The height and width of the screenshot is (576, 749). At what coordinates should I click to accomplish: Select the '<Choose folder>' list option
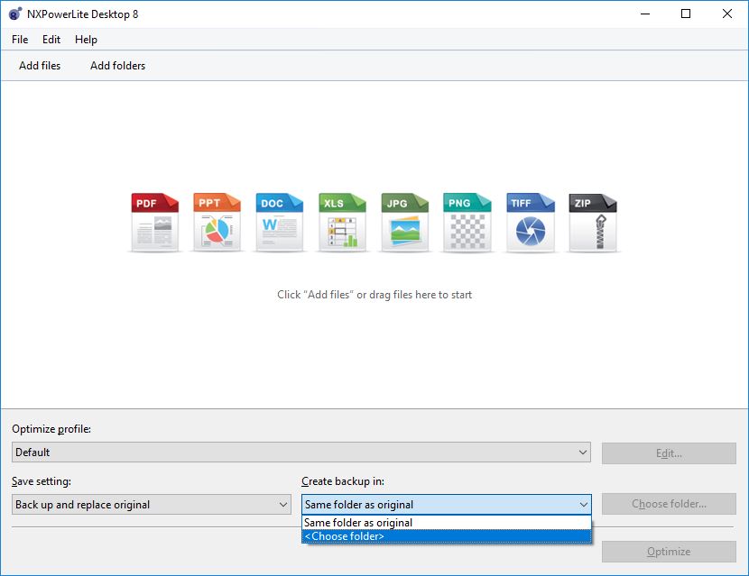pos(446,536)
